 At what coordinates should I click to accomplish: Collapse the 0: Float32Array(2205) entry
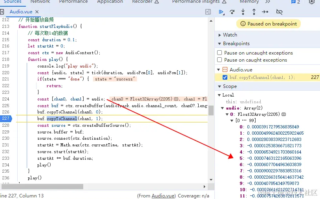227,114
